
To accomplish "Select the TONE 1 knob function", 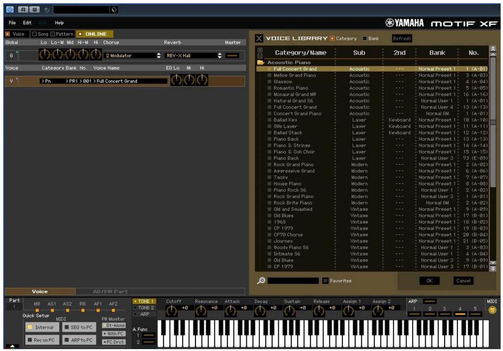I will pyautogui.click(x=144, y=301).
